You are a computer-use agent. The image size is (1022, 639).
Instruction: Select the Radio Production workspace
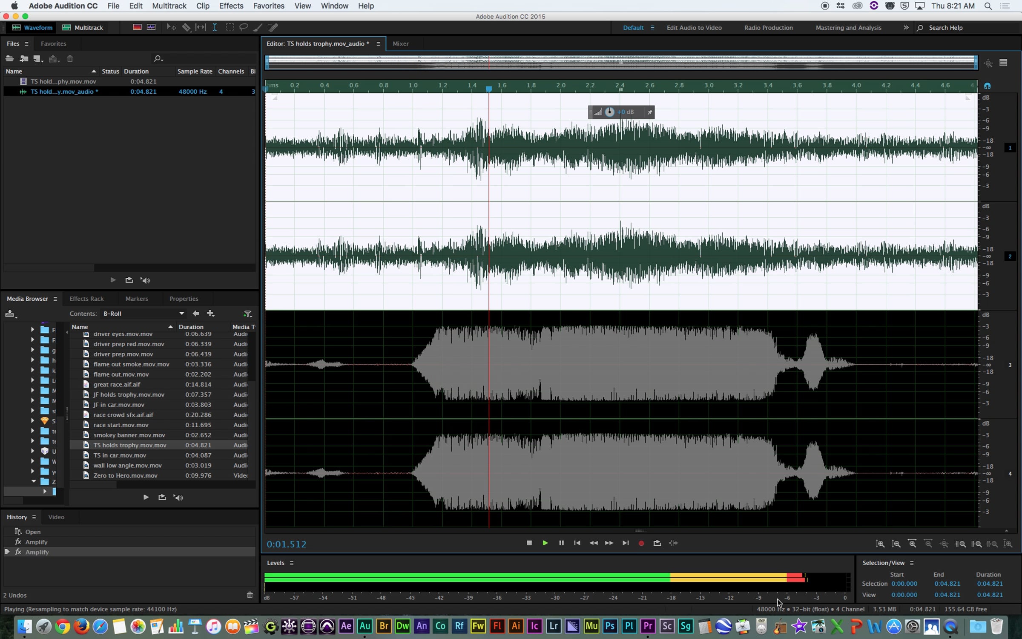click(x=768, y=28)
